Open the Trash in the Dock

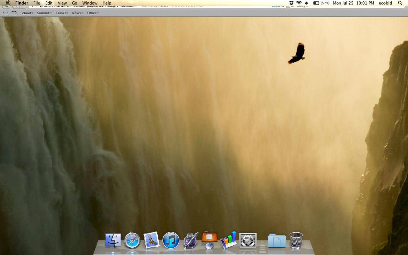(296, 240)
